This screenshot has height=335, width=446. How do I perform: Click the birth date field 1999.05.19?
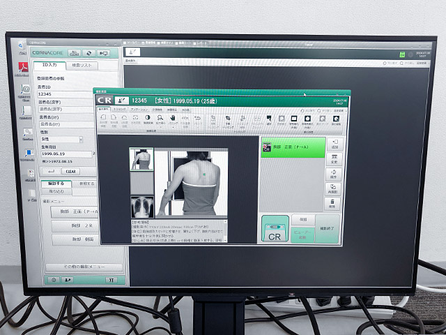coord(67,154)
